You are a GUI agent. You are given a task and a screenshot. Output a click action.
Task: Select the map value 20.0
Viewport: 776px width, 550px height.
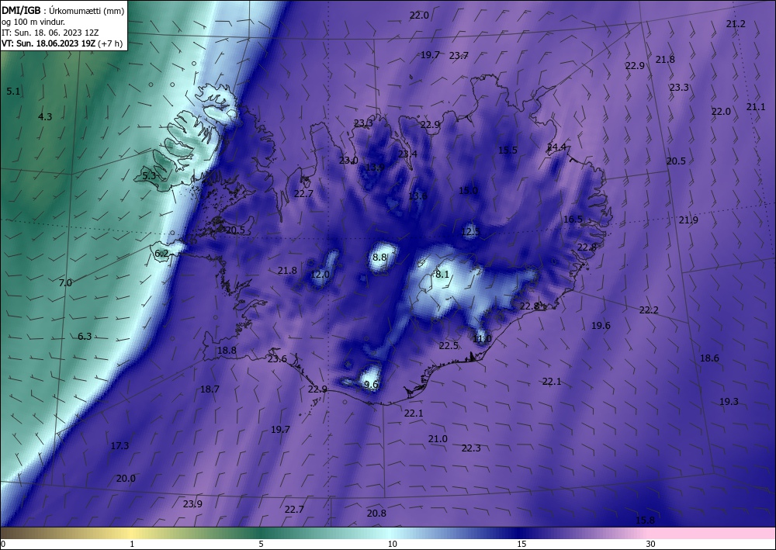point(126,479)
